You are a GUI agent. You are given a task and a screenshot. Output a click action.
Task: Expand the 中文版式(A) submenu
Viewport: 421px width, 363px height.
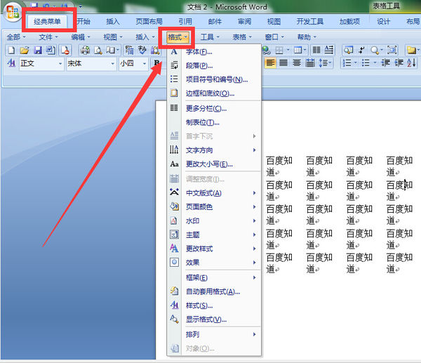tap(214, 193)
